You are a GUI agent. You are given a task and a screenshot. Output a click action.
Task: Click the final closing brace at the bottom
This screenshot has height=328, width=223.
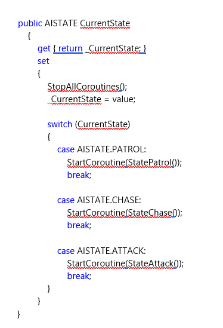click(x=18, y=314)
